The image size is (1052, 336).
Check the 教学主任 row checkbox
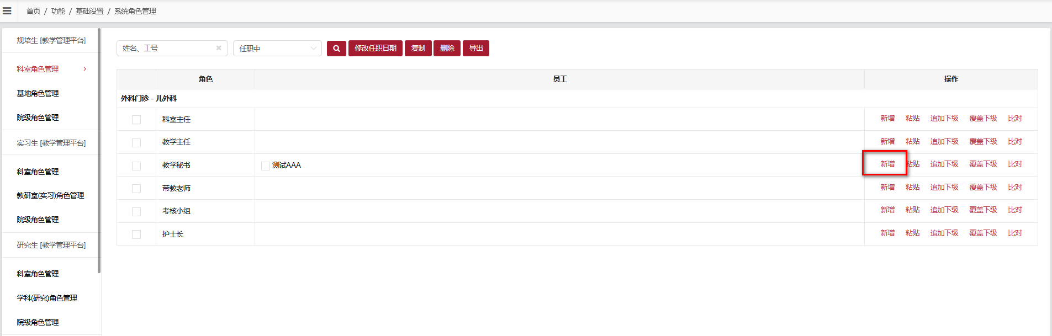136,143
